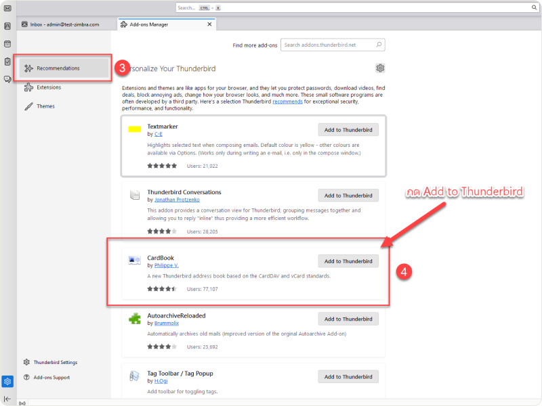Open the Themes category
Image resolution: width=542 pixels, height=406 pixels.
(x=64, y=106)
